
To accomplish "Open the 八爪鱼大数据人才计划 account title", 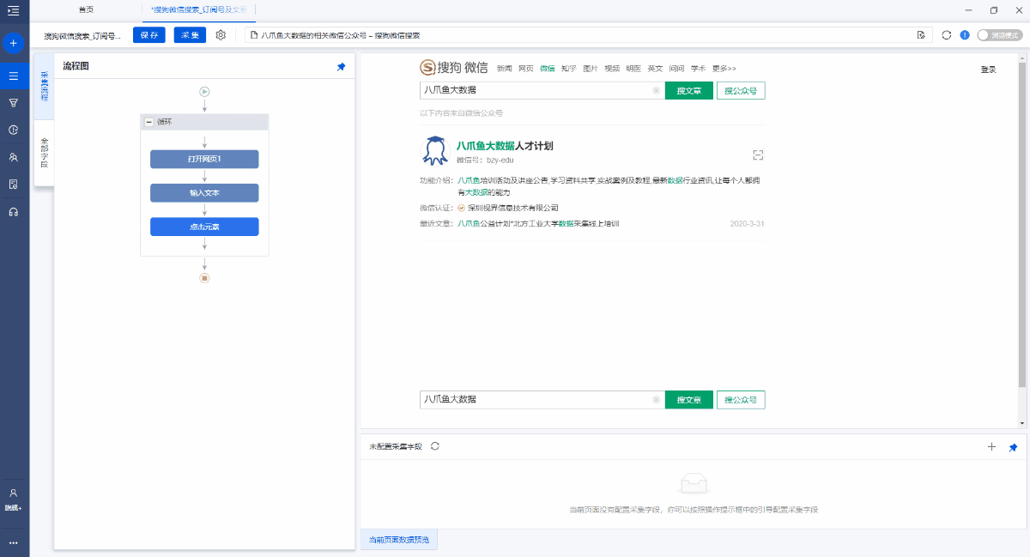I will [505, 146].
